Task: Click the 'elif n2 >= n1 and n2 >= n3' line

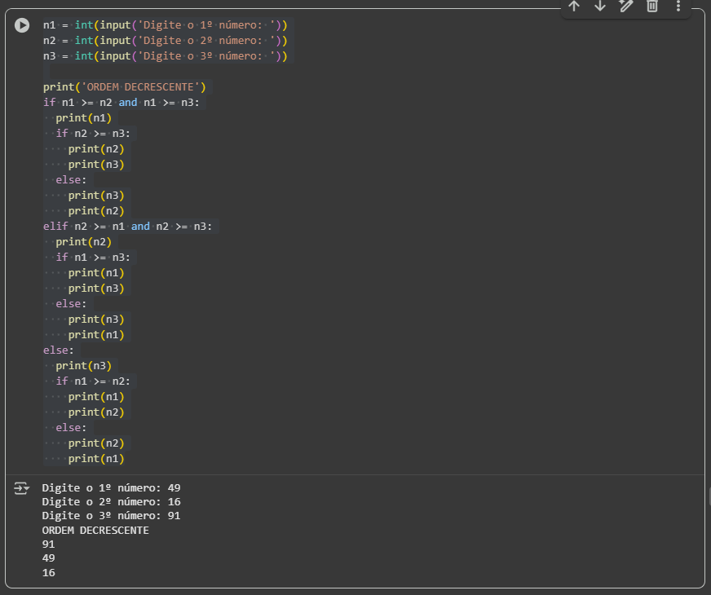Action: (127, 227)
